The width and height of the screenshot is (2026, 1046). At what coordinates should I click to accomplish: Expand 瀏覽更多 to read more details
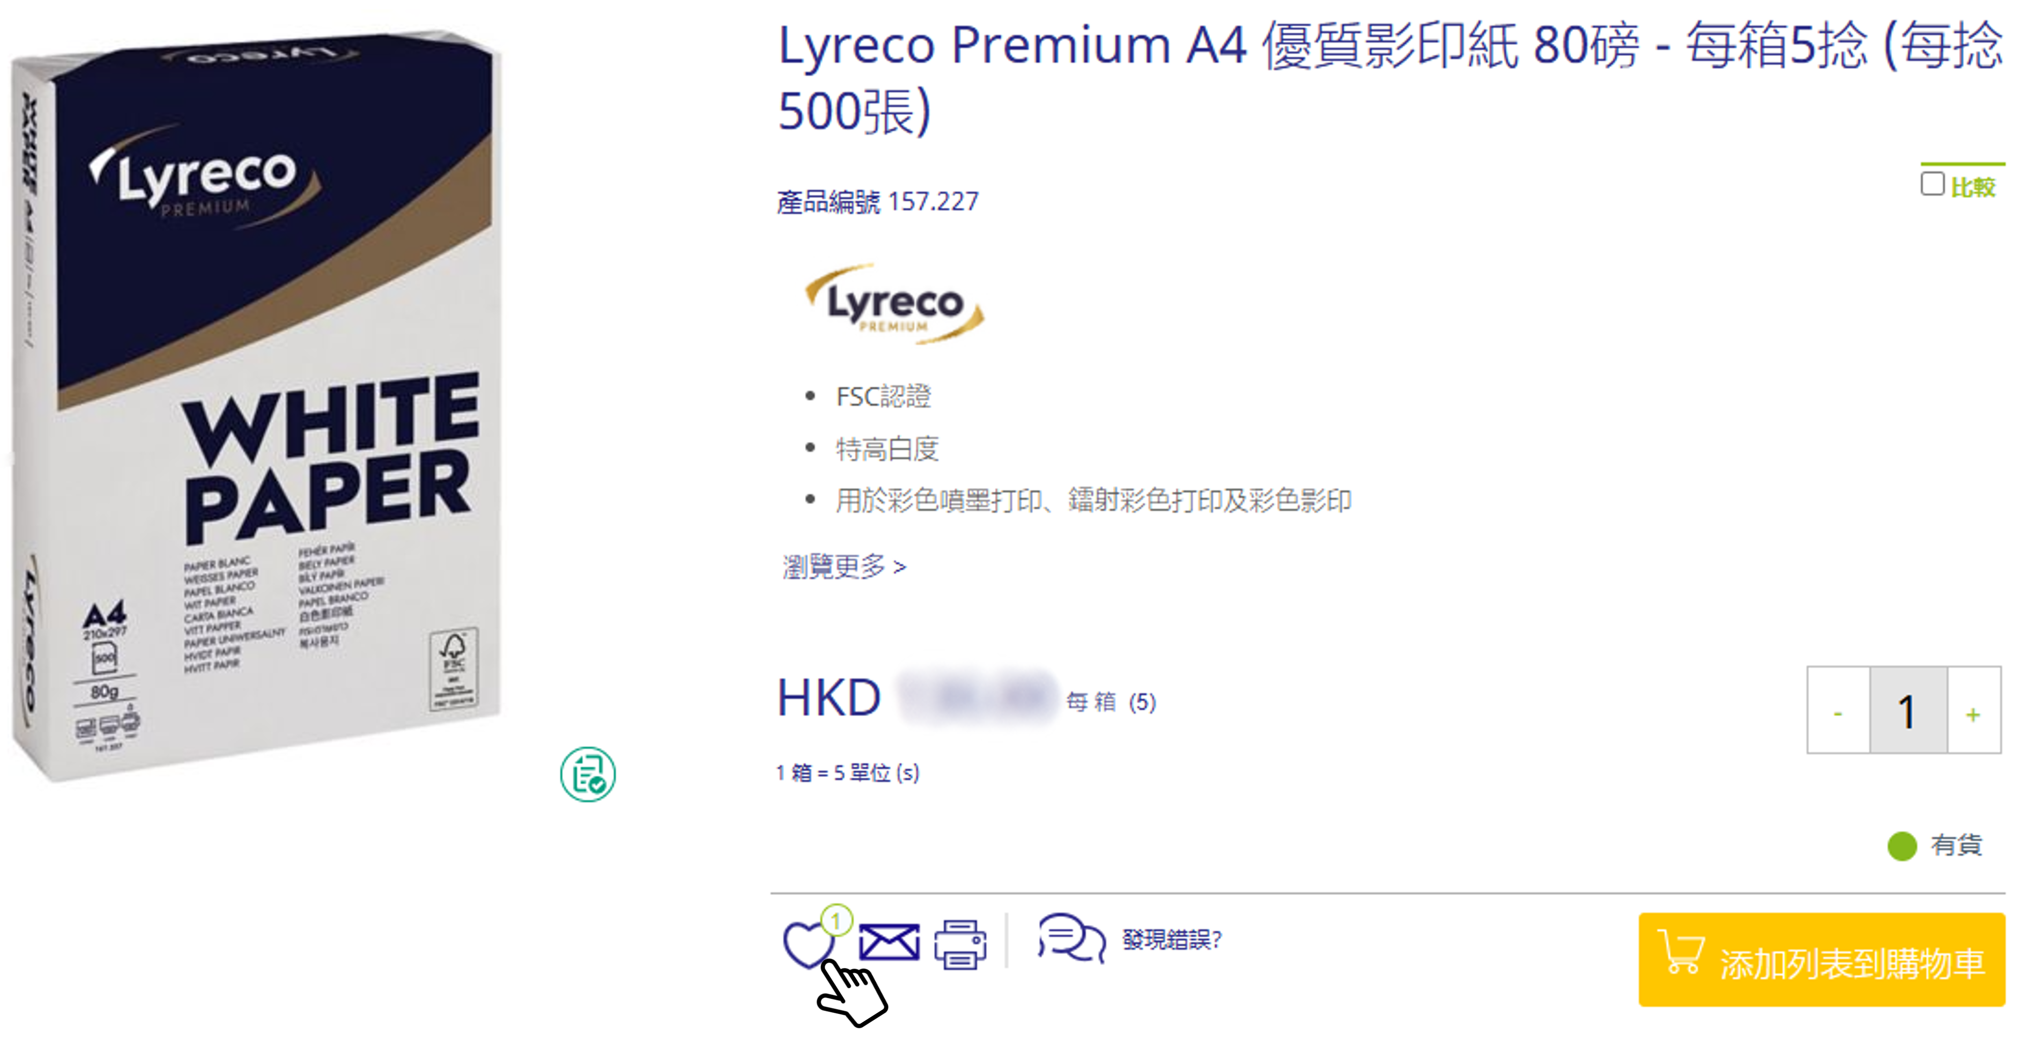[x=844, y=566]
